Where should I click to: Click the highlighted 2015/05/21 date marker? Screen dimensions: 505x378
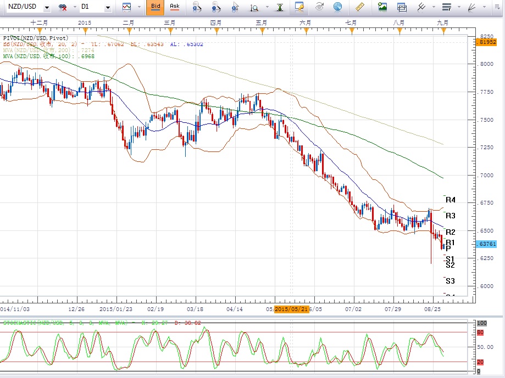(291, 309)
